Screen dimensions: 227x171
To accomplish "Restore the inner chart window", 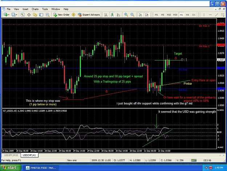I will pos(220,9).
